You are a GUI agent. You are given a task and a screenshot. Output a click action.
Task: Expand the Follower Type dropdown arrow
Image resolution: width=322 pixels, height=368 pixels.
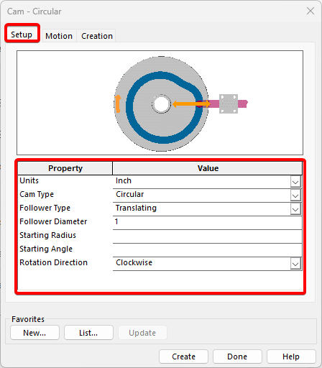[295, 209]
